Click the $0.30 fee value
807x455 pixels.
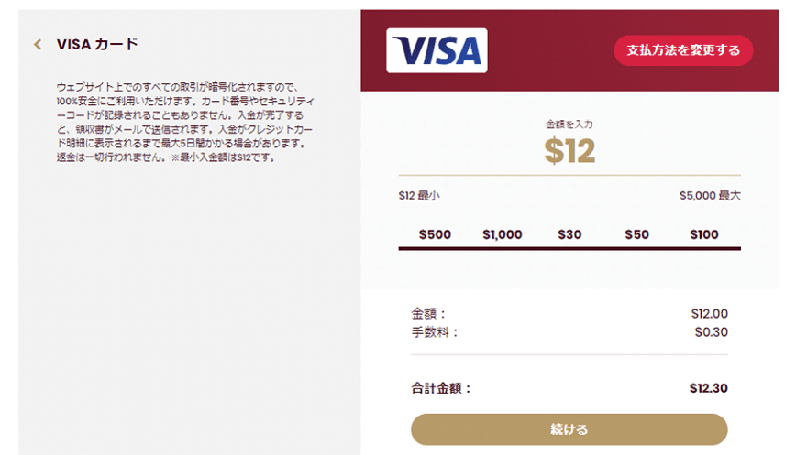[711, 332]
